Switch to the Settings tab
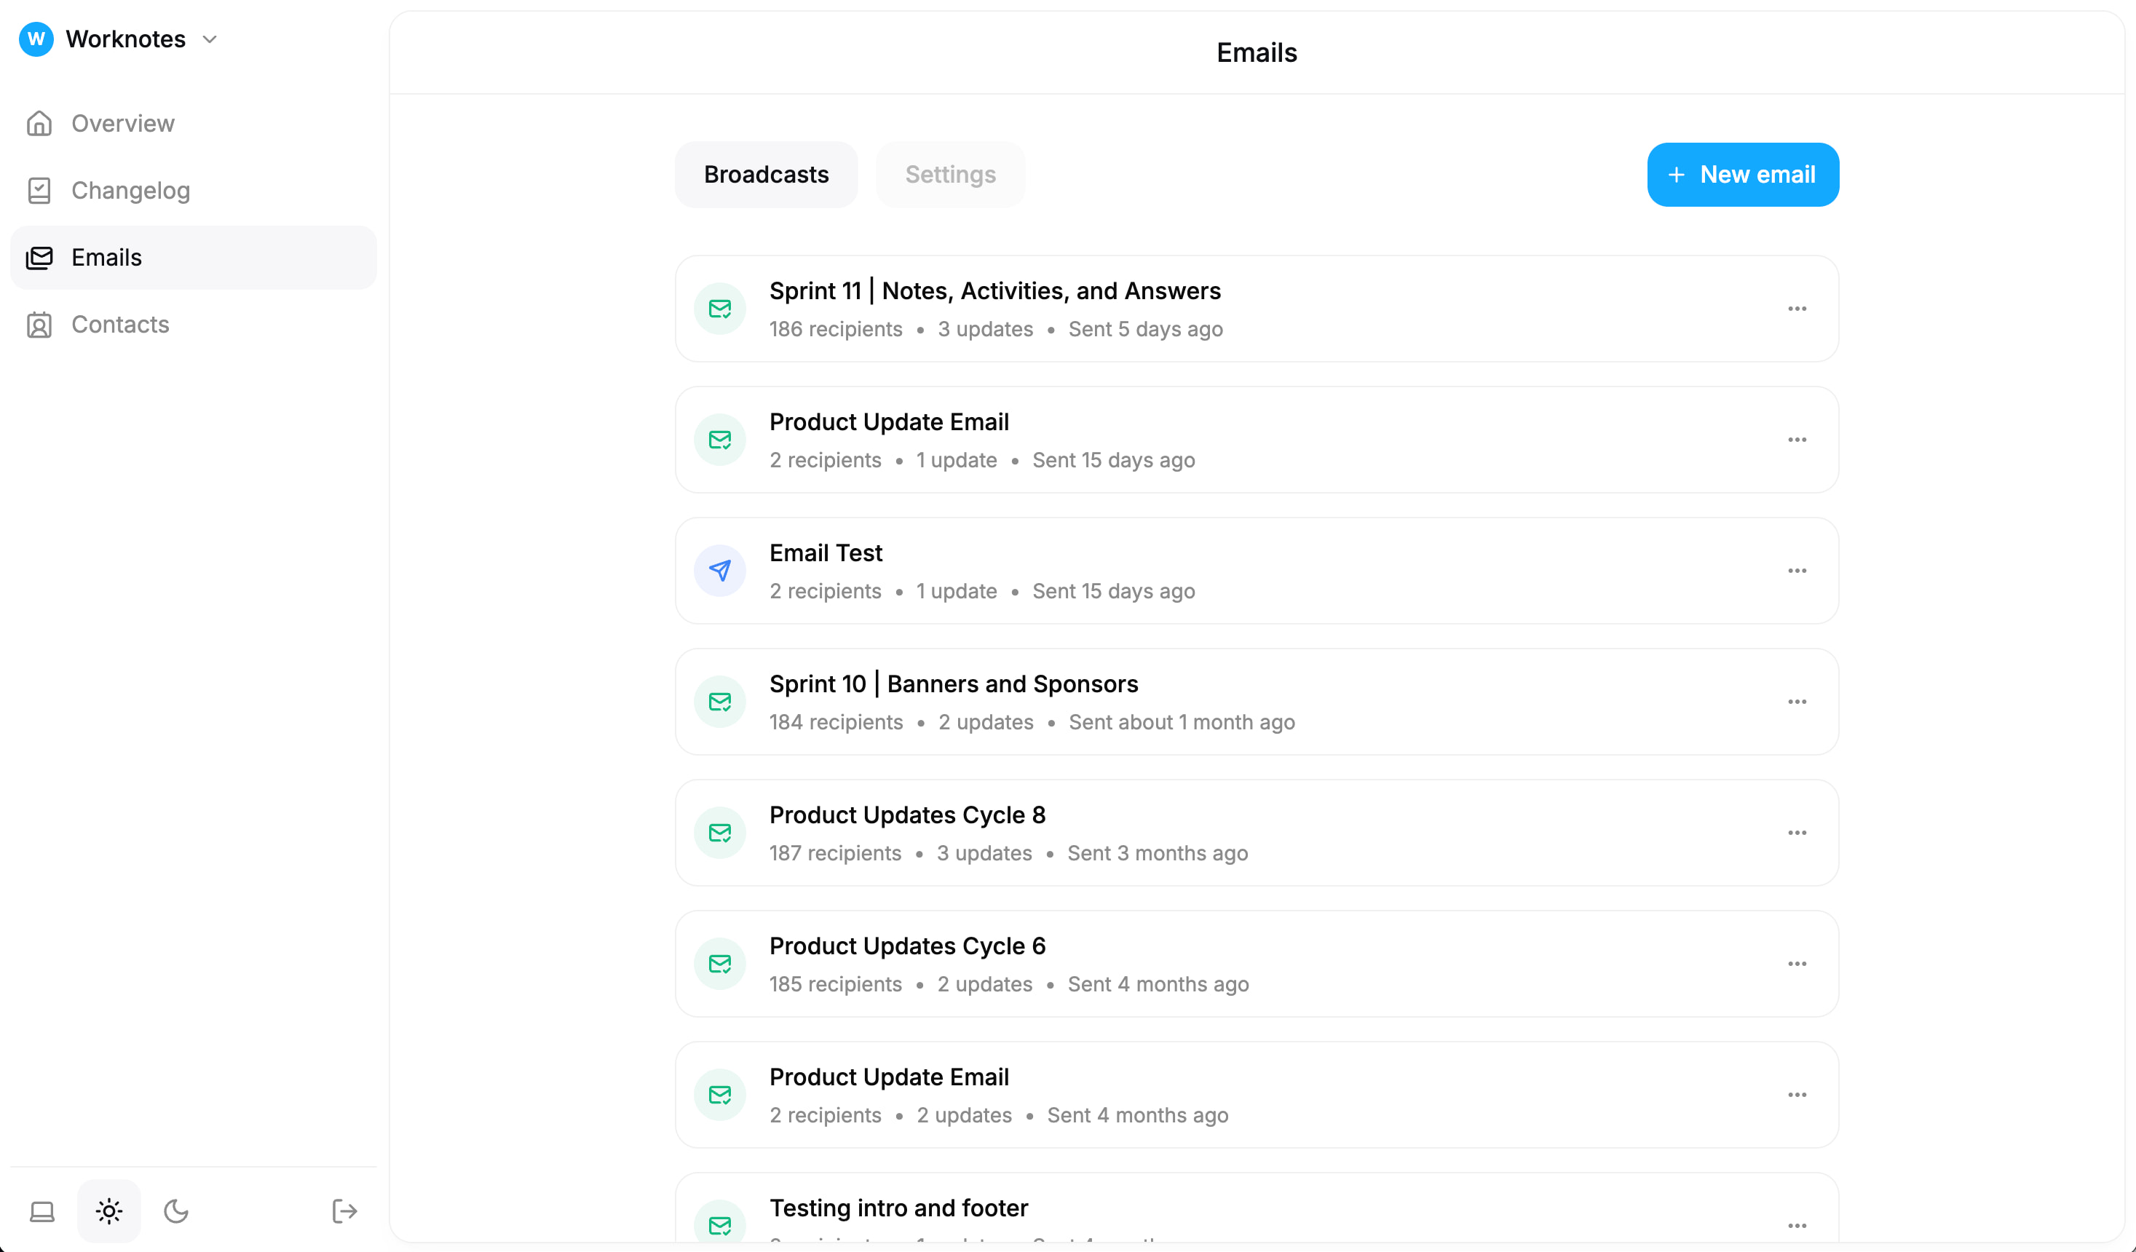The image size is (2136, 1252). tap(950, 174)
